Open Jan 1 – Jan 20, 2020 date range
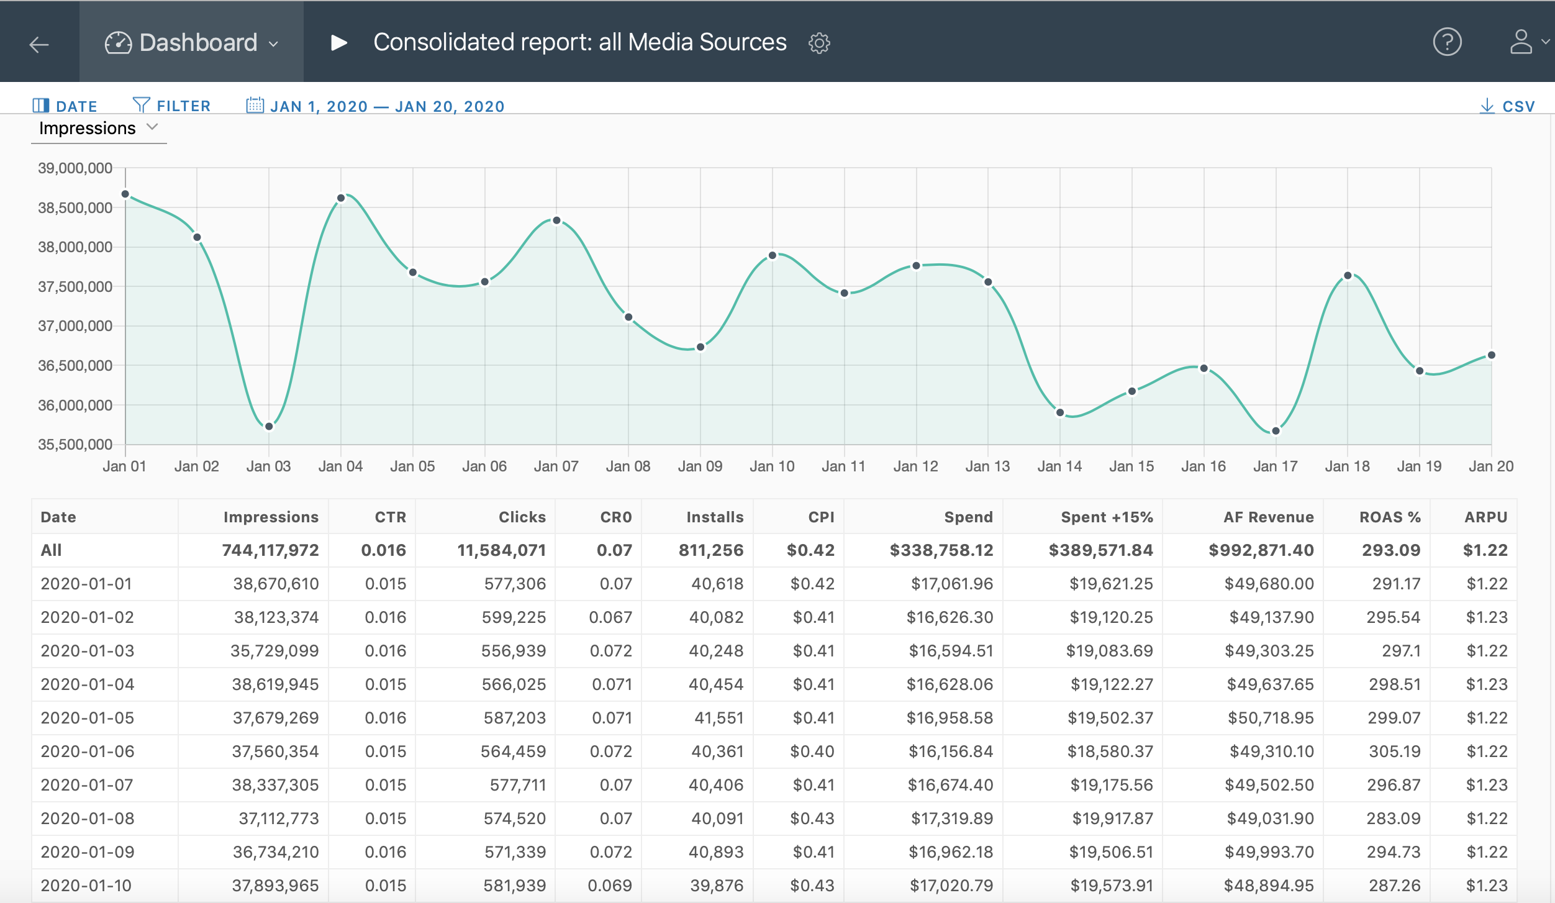Viewport: 1555px width, 903px height. [x=387, y=106]
